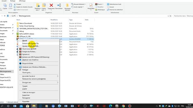Open Bandicam in the sidebar
The image size is (193, 108).
click(x=3, y=37)
